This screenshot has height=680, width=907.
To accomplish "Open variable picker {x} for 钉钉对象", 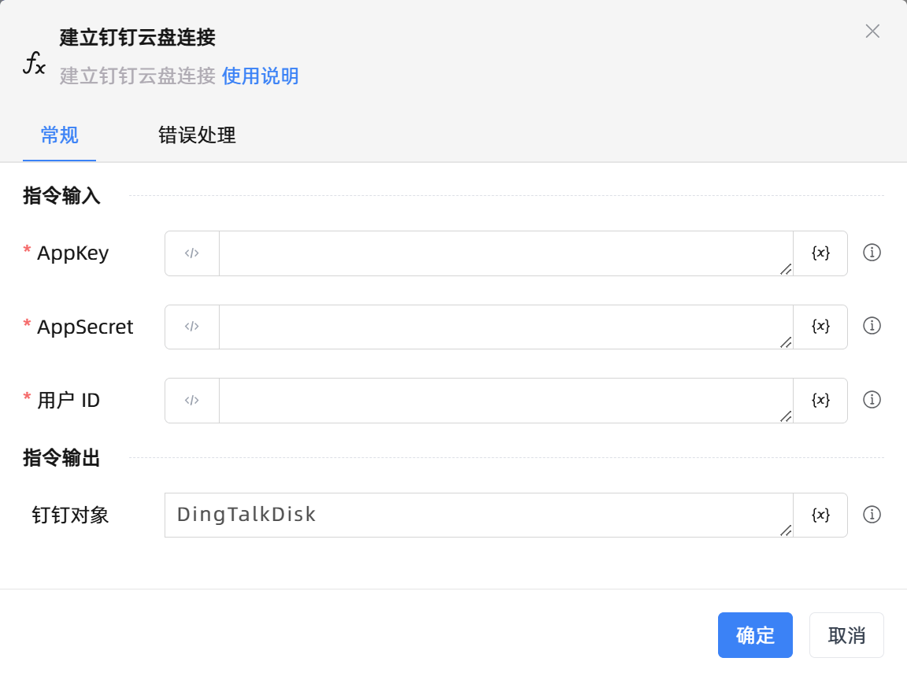I will (820, 516).
